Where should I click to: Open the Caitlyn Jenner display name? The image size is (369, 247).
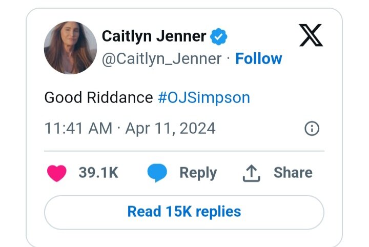(154, 36)
